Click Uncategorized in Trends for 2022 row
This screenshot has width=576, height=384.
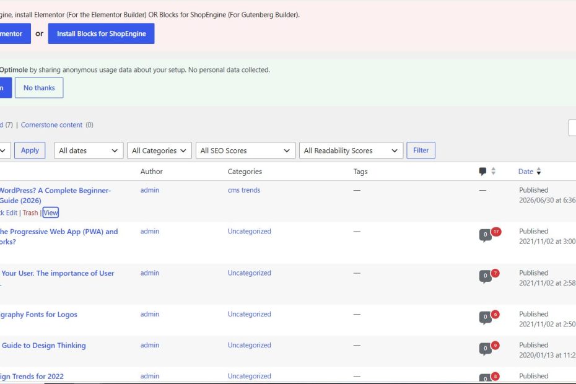[249, 376]
